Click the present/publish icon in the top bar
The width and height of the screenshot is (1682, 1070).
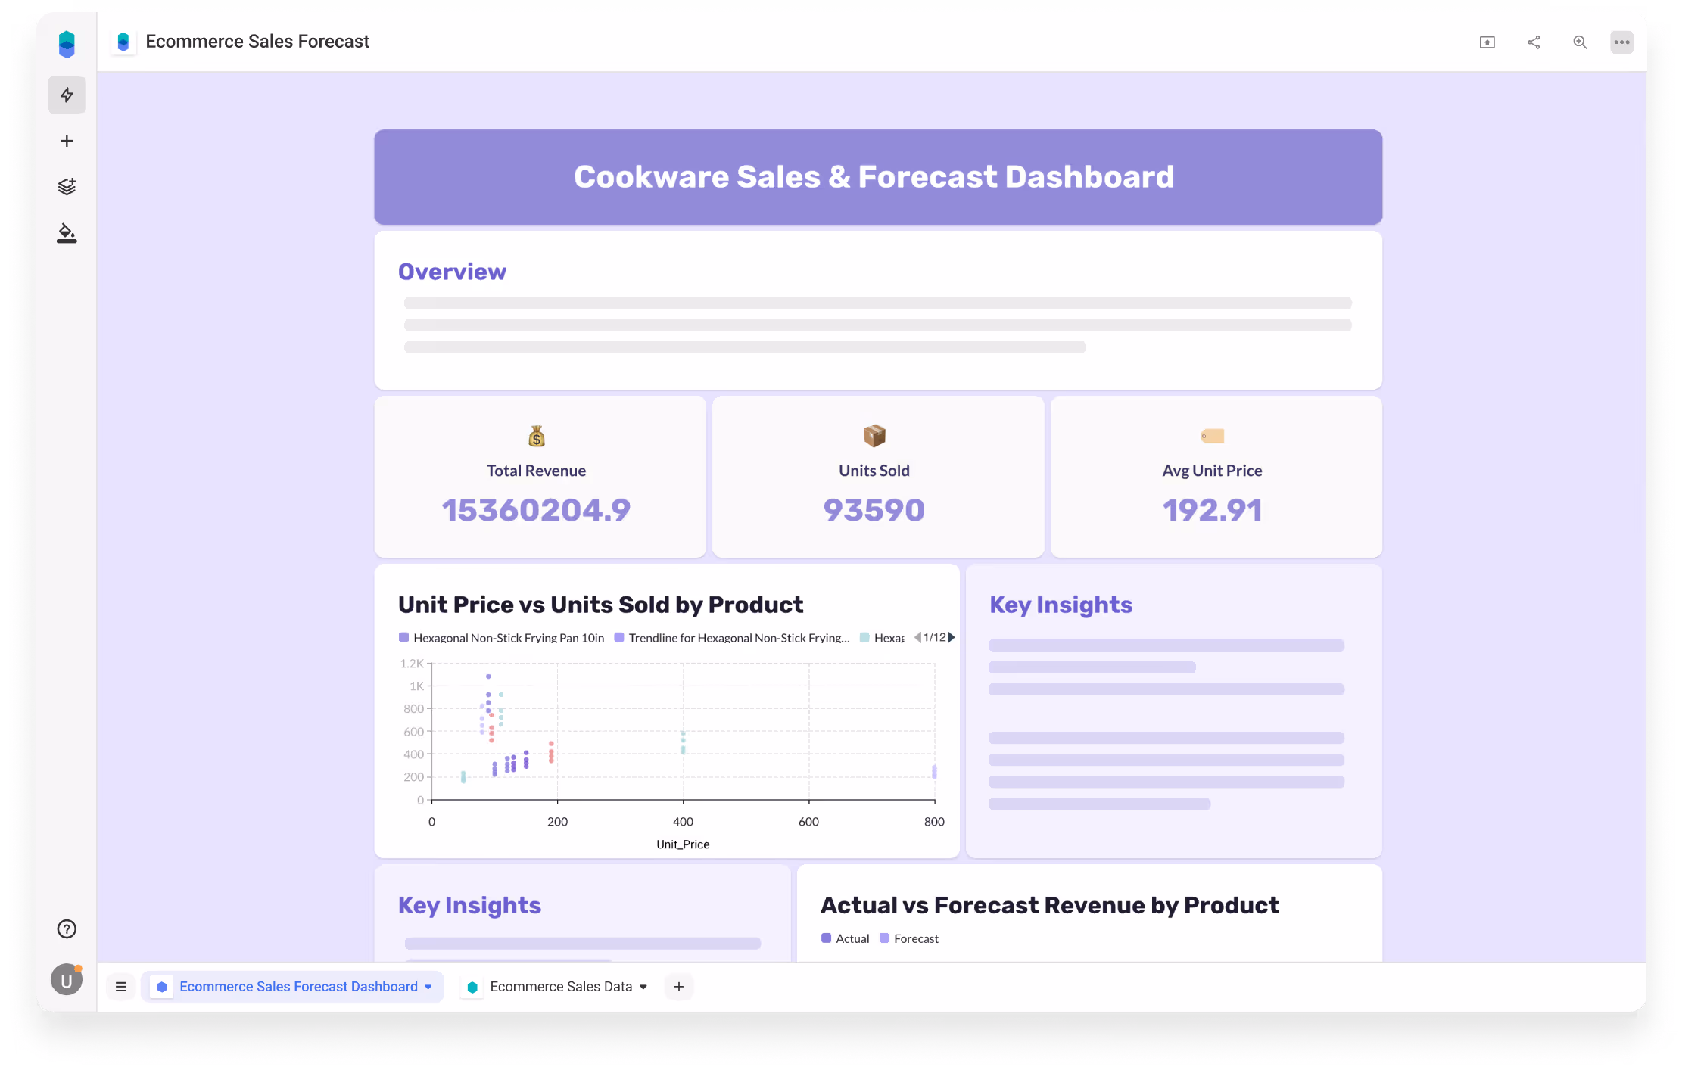pos(1487,42)
